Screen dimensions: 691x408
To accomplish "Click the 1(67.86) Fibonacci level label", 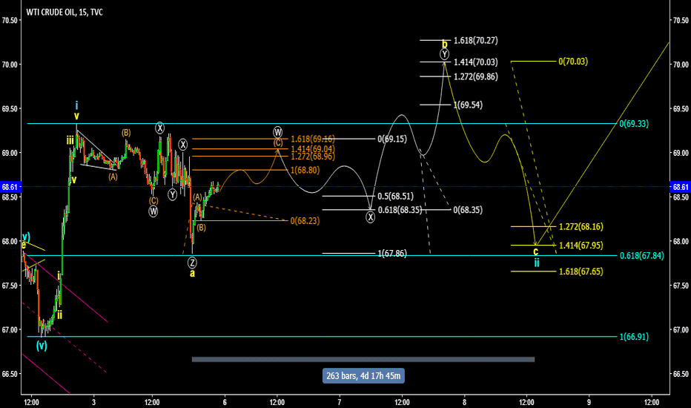I will 392,254.
